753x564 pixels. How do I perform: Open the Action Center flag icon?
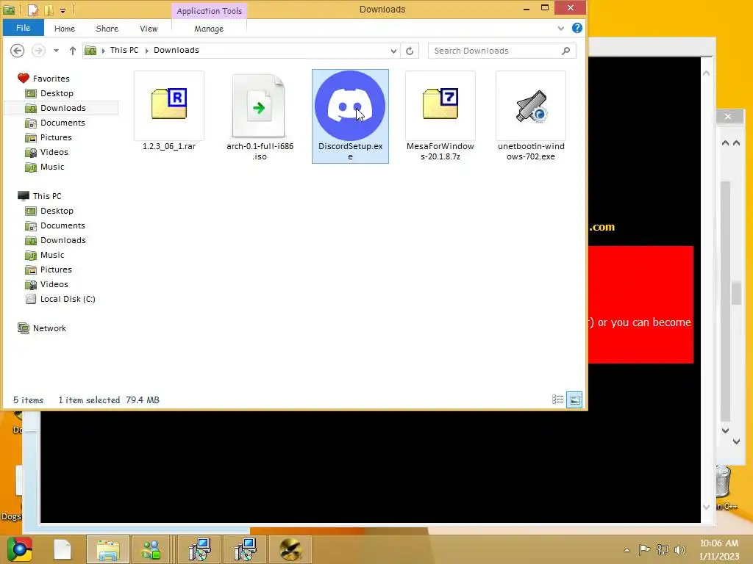(644, 549)
